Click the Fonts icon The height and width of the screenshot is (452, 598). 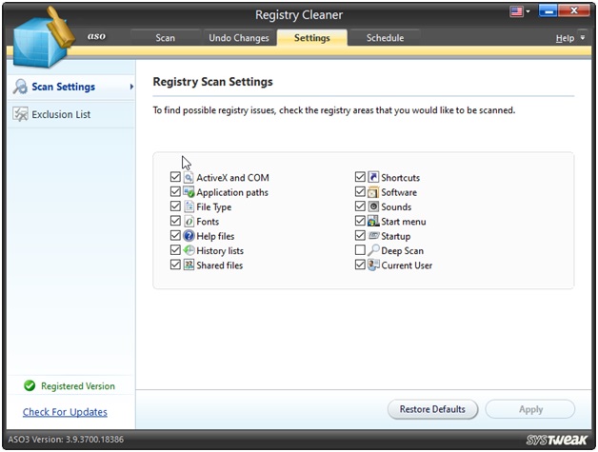point(189,221)
